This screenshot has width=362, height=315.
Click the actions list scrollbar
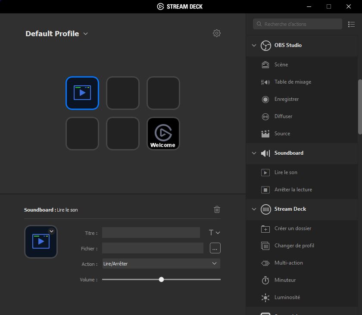(360, 106)
